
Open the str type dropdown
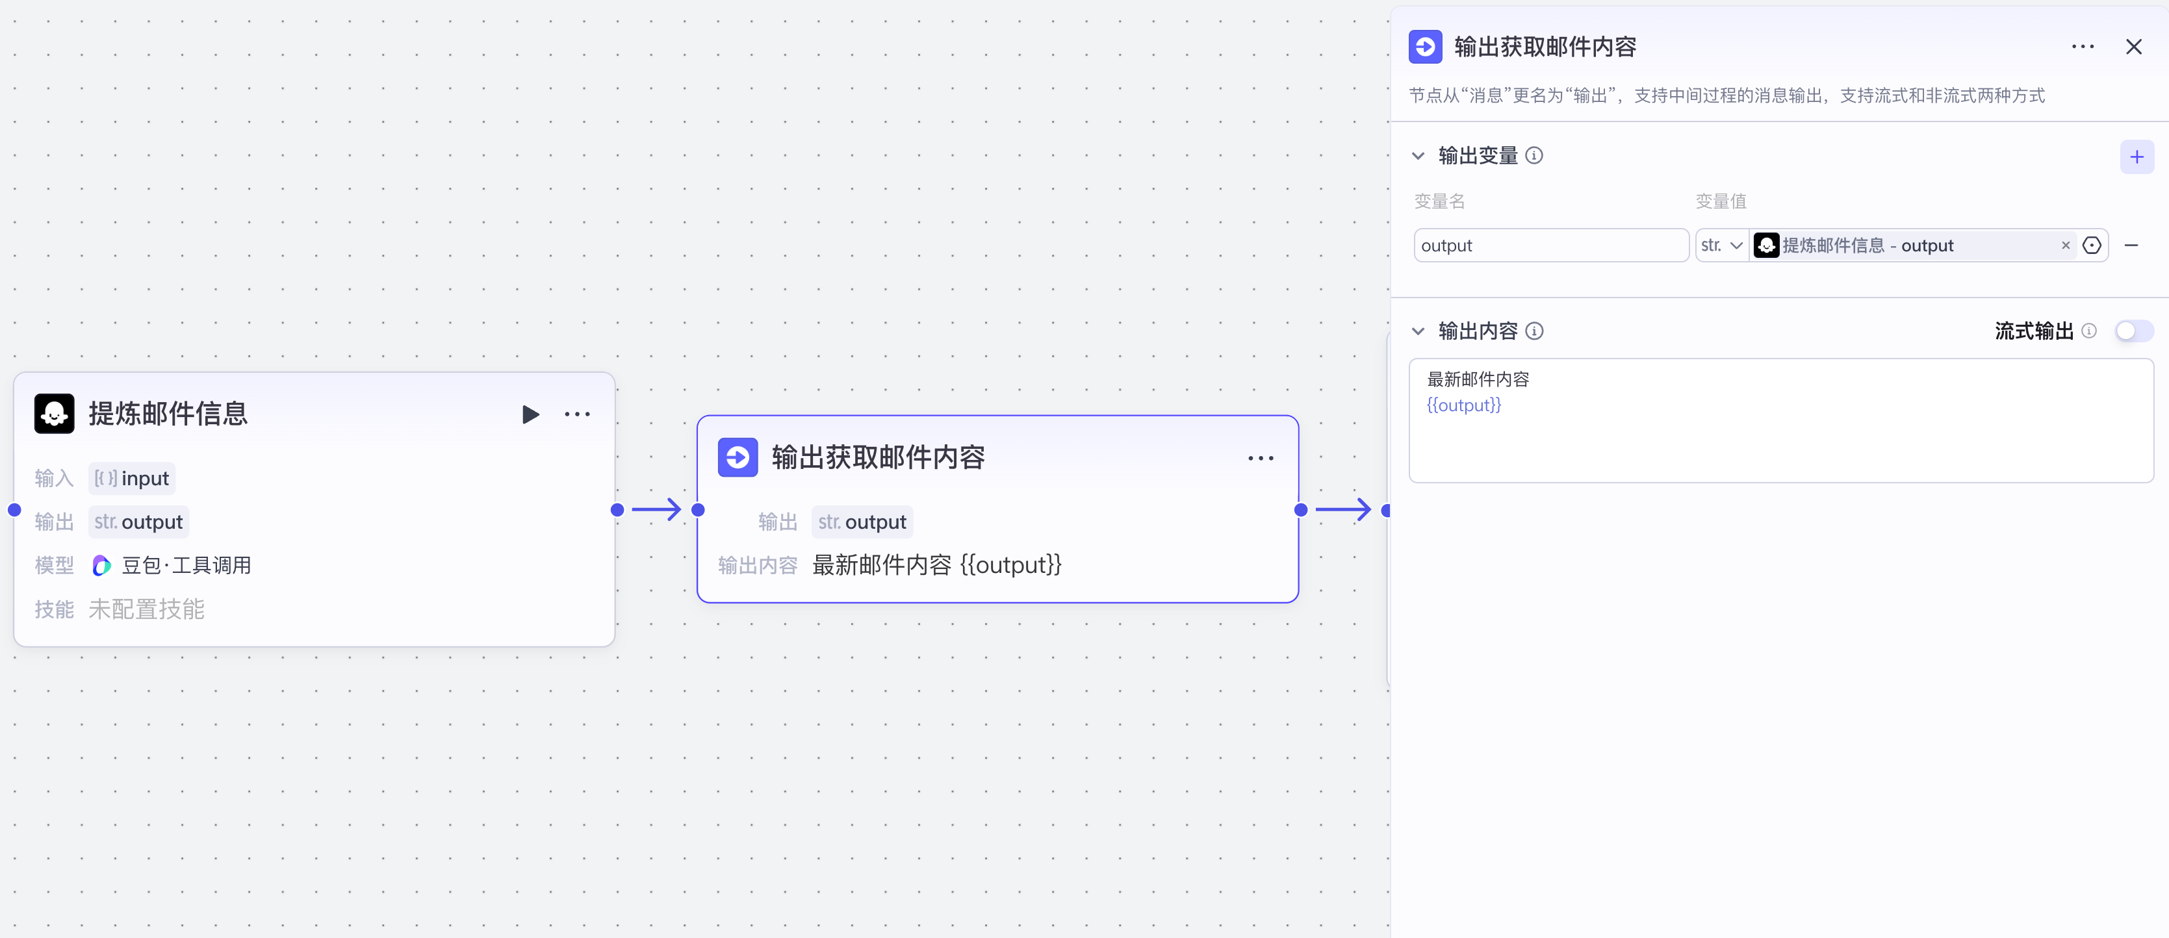click(1723, 245)
